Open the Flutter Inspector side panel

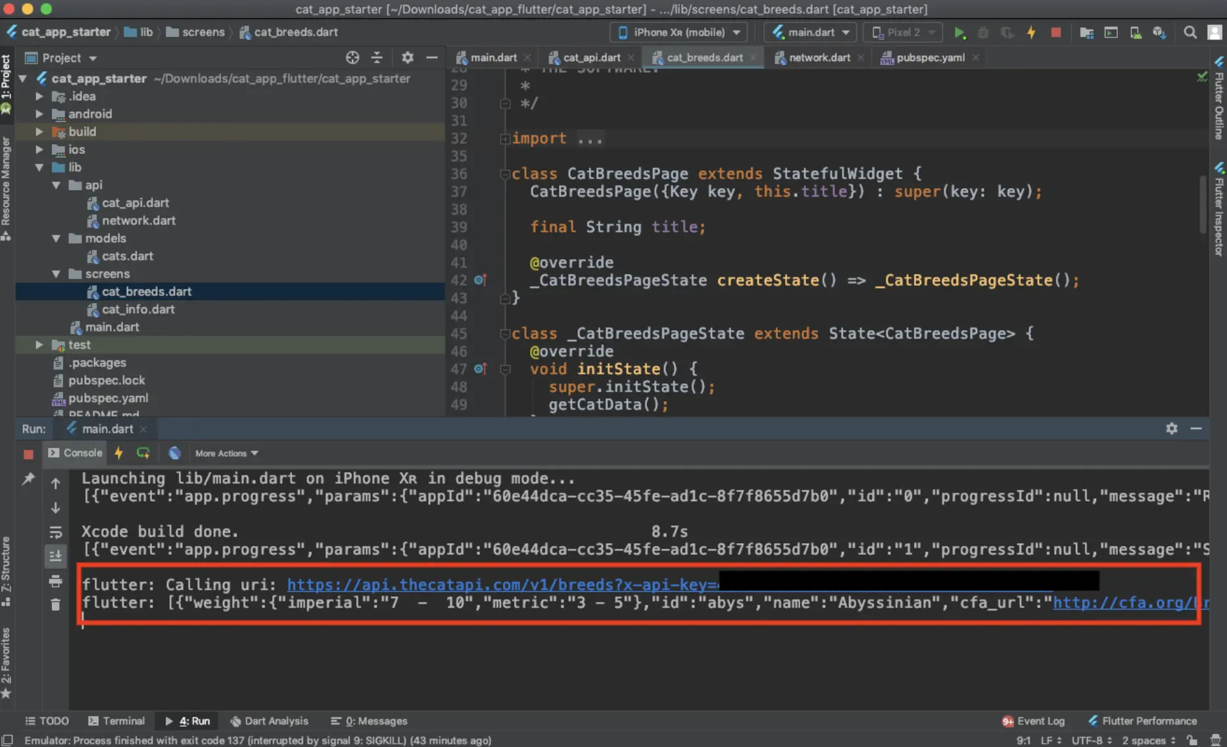tap(1218, 208)
